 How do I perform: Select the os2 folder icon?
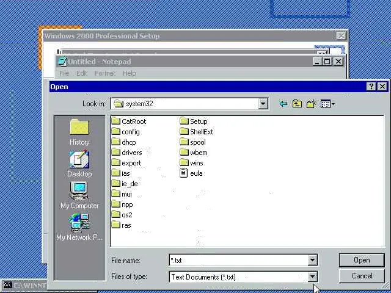pos(116,215)
